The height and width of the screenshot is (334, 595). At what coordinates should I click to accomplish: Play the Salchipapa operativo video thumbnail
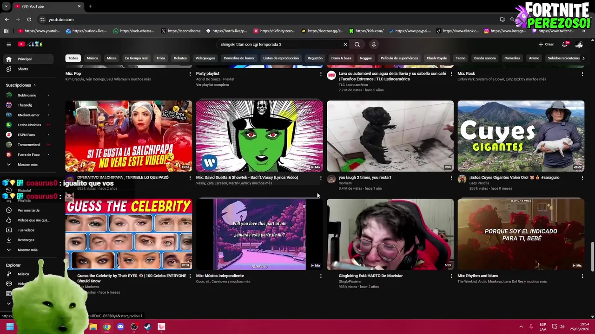[x=129, y=136]
